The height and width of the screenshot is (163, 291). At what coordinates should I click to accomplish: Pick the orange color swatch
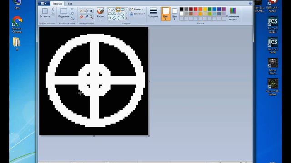pos(200,9)
